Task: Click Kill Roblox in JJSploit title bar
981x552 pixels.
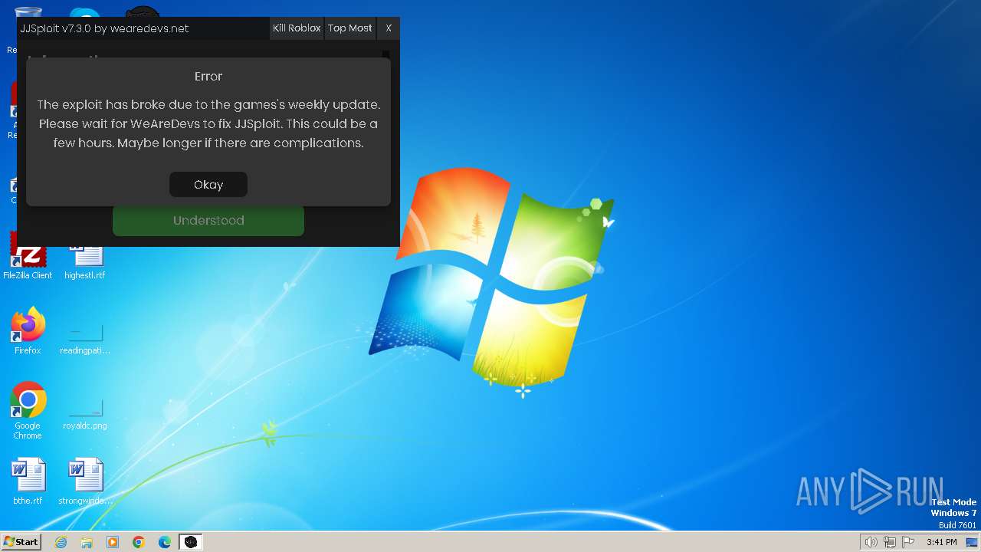Action: 297,28
